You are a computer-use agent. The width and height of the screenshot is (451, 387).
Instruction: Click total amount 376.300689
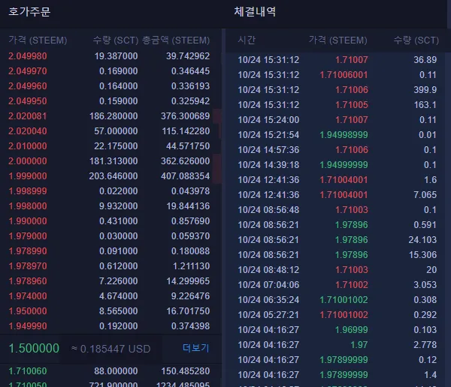(x=185, y=116)
